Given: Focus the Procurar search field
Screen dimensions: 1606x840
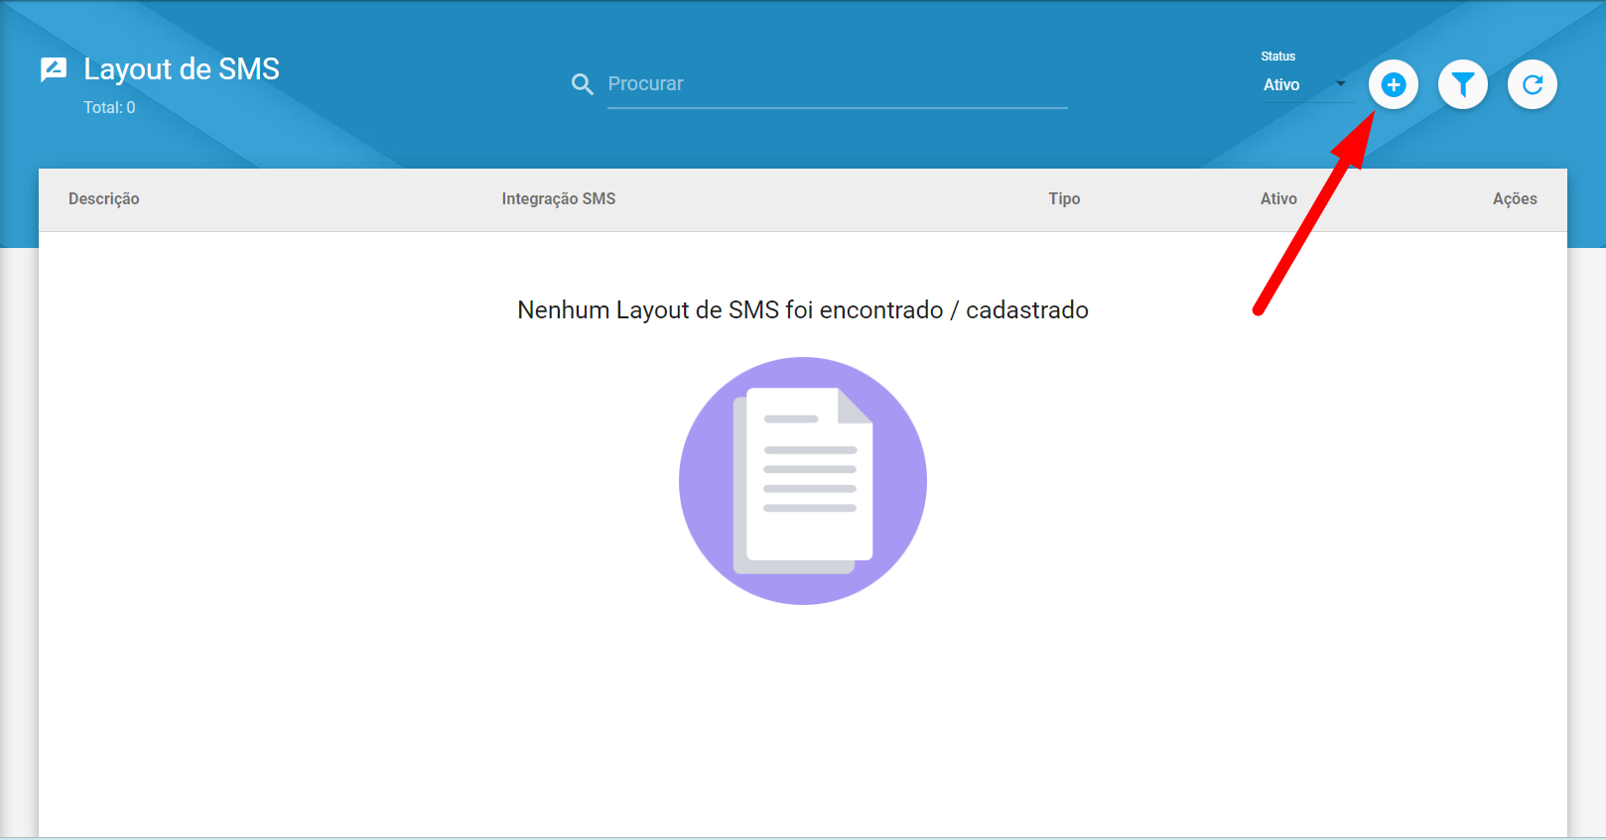Looking at the screenshot, I should [837, 84].
